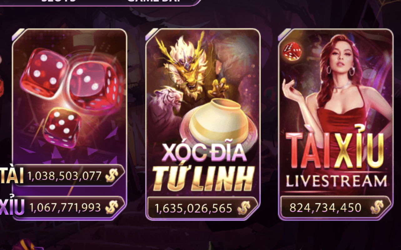
Task: Click the dollar coin icon under Tài Xỉu Livestream
Action: pyautogui.click(x=377, y=207)
